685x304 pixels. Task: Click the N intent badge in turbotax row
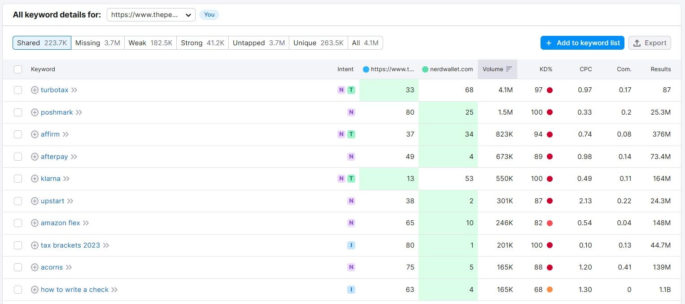coord(341,90)
